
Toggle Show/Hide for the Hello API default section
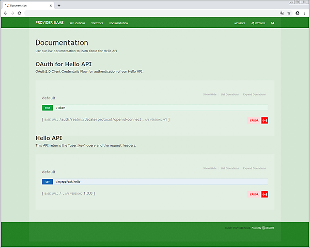click(210, 168)
